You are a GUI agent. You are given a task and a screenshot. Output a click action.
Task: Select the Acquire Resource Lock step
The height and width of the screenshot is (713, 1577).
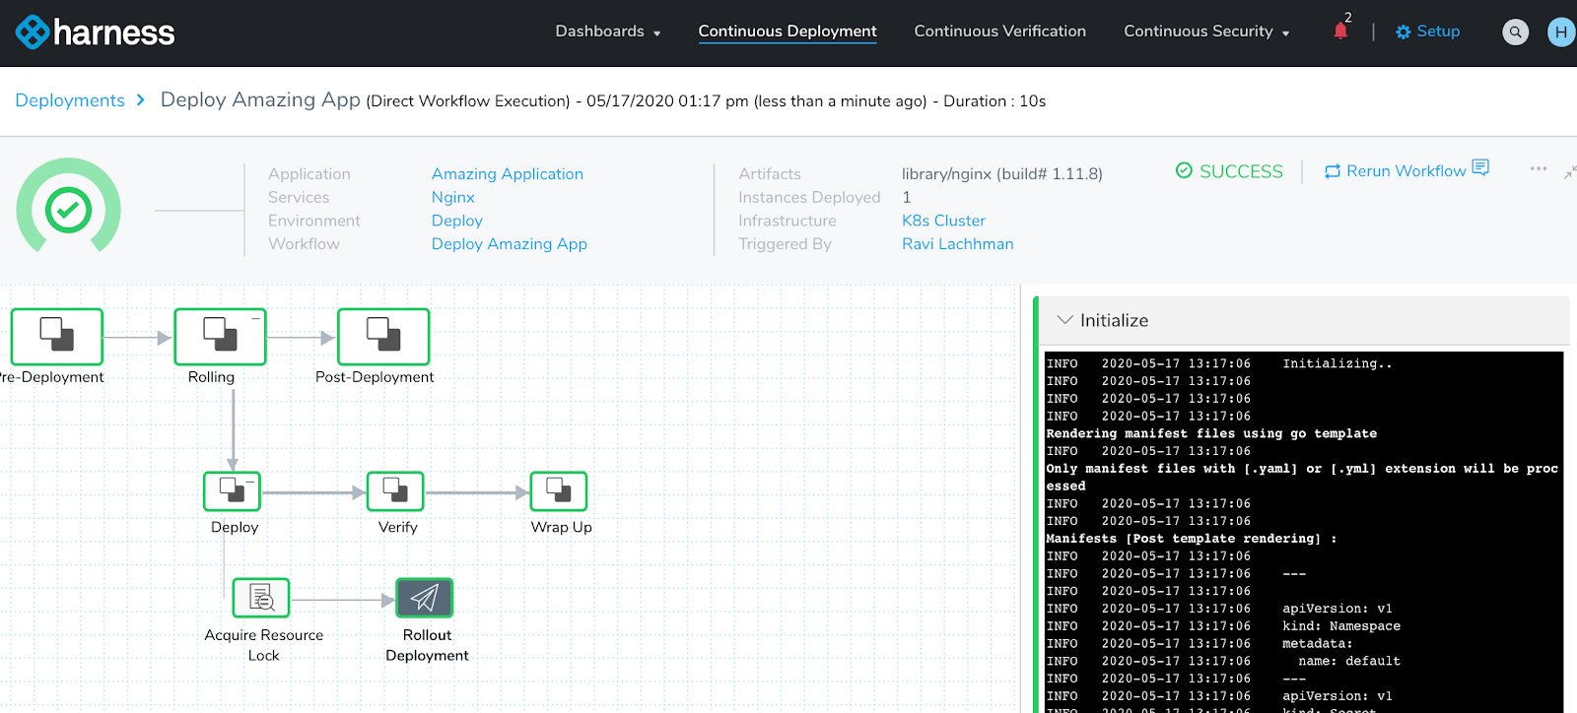[x=261, y=598]
